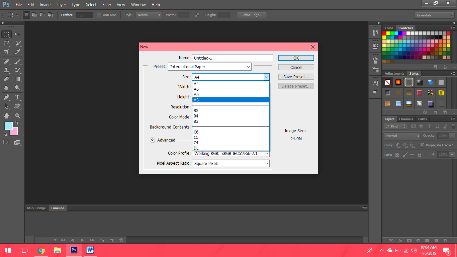Image resolution: width=457 pixels, height=257 pixels.
Task: Select the Custom Shape tool
Action: [x=17, y=106]
